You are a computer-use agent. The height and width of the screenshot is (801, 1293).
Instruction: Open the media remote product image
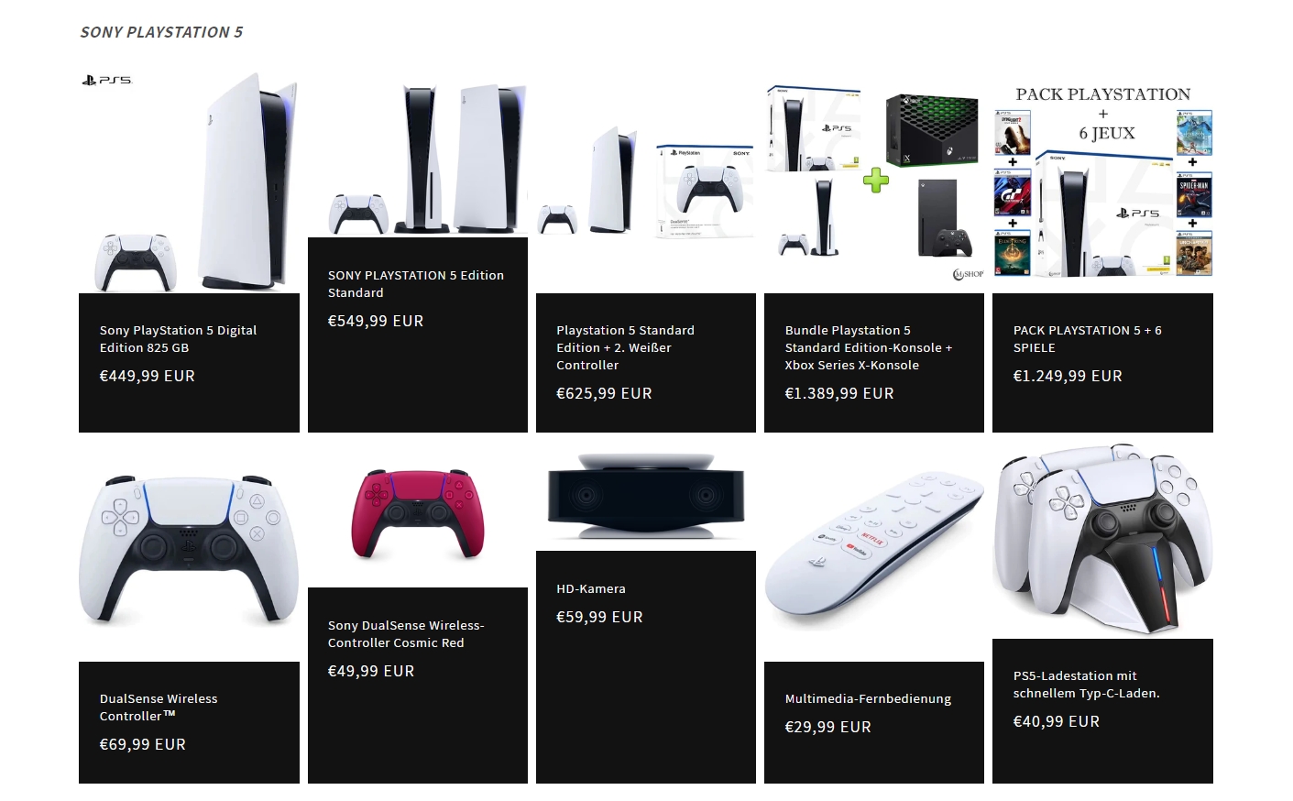point(874,551)
